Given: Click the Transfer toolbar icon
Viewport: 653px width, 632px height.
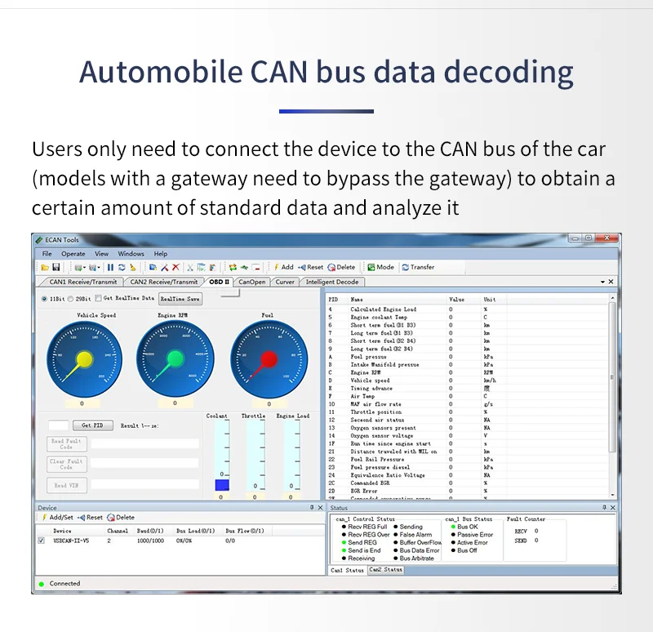Looking at the screenshot, I should coord(417,267).
